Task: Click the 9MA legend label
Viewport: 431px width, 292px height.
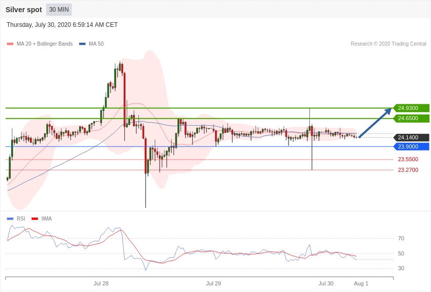Action: 47,218
